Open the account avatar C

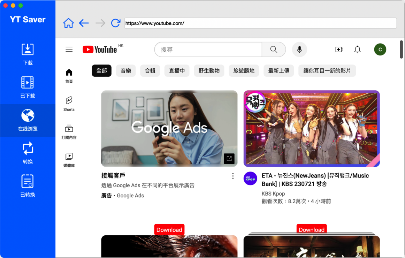[380, 49]
